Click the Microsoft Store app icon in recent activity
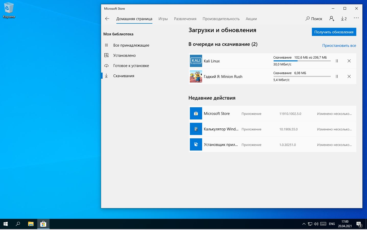Image resolution: width=367 pixels, height=230 pixels. tap(196, 113)
